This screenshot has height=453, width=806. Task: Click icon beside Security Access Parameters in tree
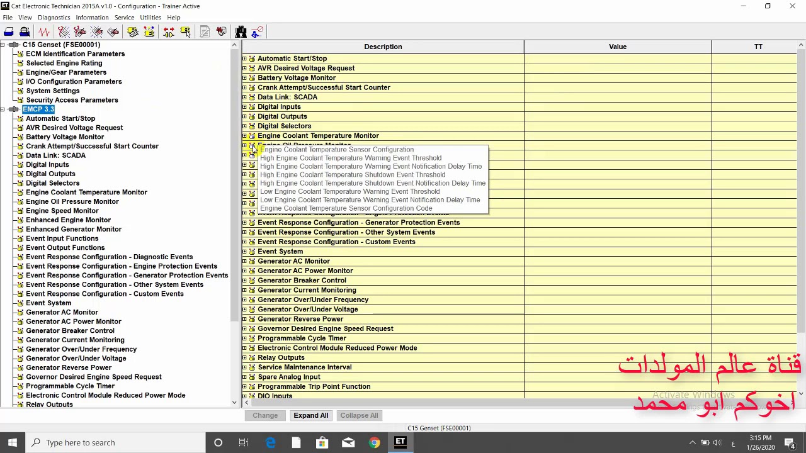20,100
